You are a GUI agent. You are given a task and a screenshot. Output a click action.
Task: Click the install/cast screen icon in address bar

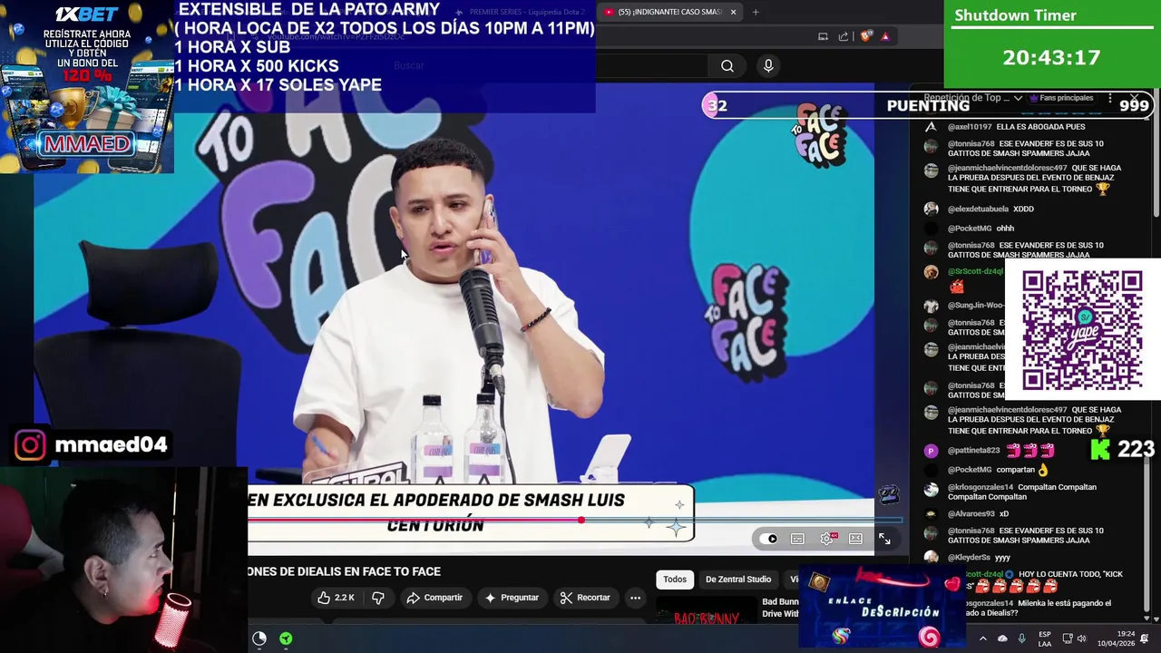click(x=823, y=36)
